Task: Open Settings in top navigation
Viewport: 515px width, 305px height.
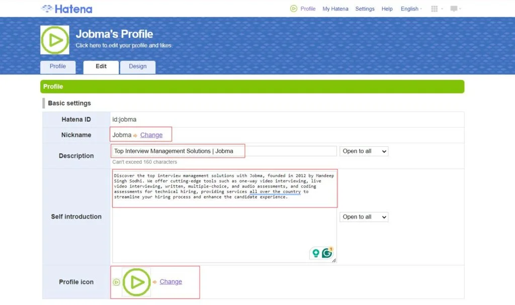Action: click(365, 9)
